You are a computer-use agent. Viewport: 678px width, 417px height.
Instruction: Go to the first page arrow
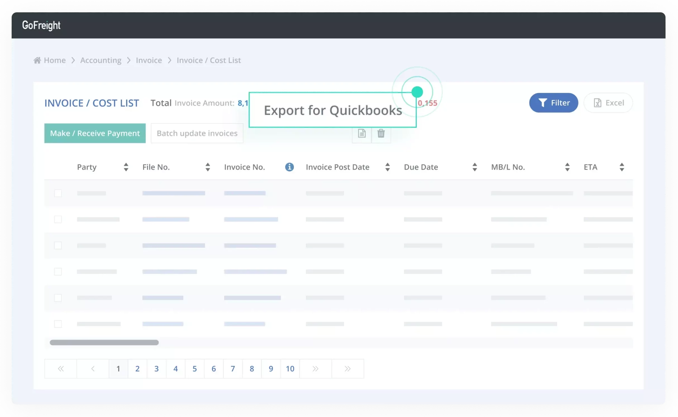61,369
